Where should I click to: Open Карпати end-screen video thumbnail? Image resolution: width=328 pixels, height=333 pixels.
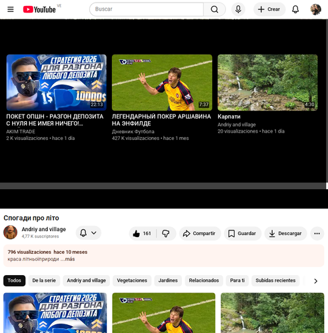(267, 83)
